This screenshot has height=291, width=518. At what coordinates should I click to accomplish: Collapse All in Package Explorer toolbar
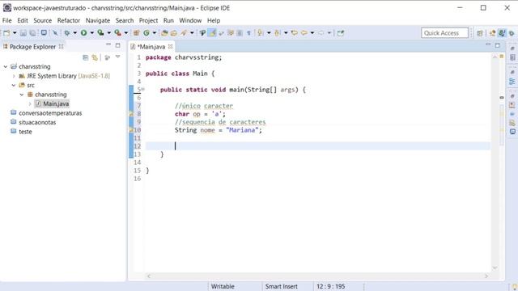[x=86, y=57]
